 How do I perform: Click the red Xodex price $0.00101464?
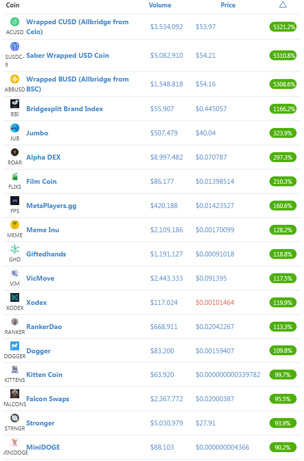point(215,302)
